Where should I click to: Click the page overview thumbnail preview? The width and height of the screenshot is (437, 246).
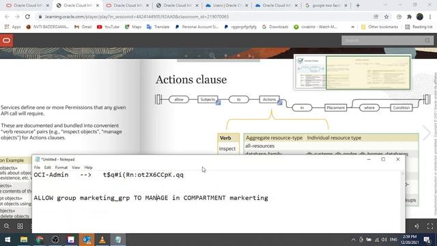(x=352, y=72)
